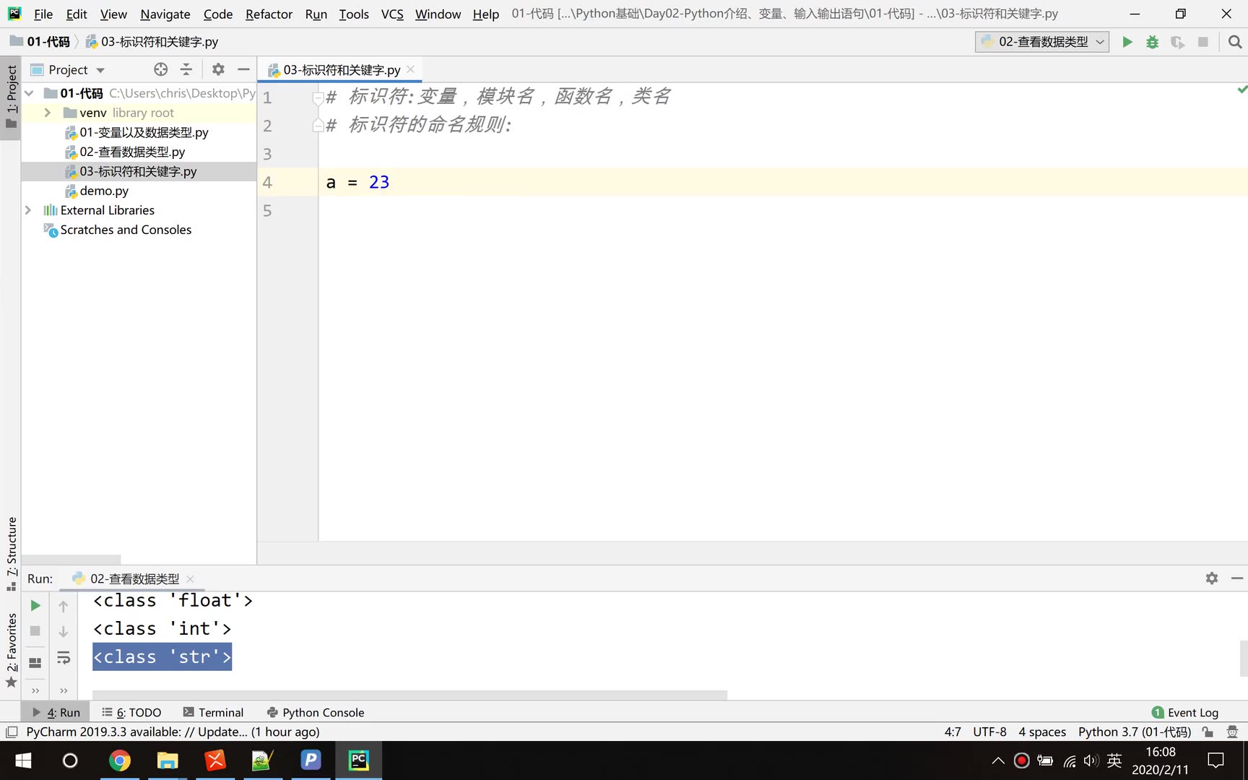1248x780 pixels.
Task: Click the Stop square in Run panel
Action: point(35,630)
